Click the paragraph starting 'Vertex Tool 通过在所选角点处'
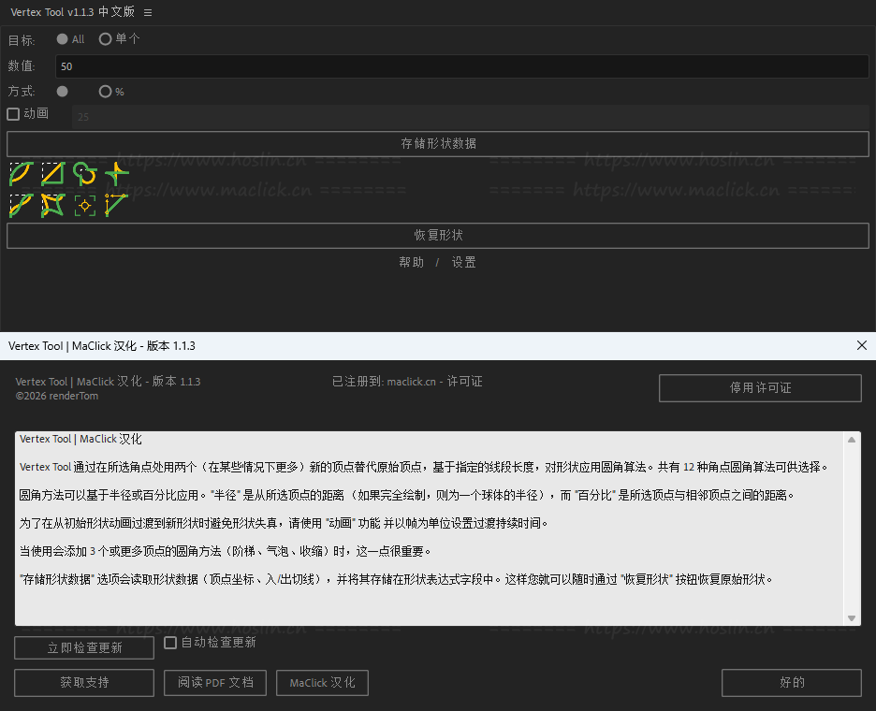 [425, 467]
